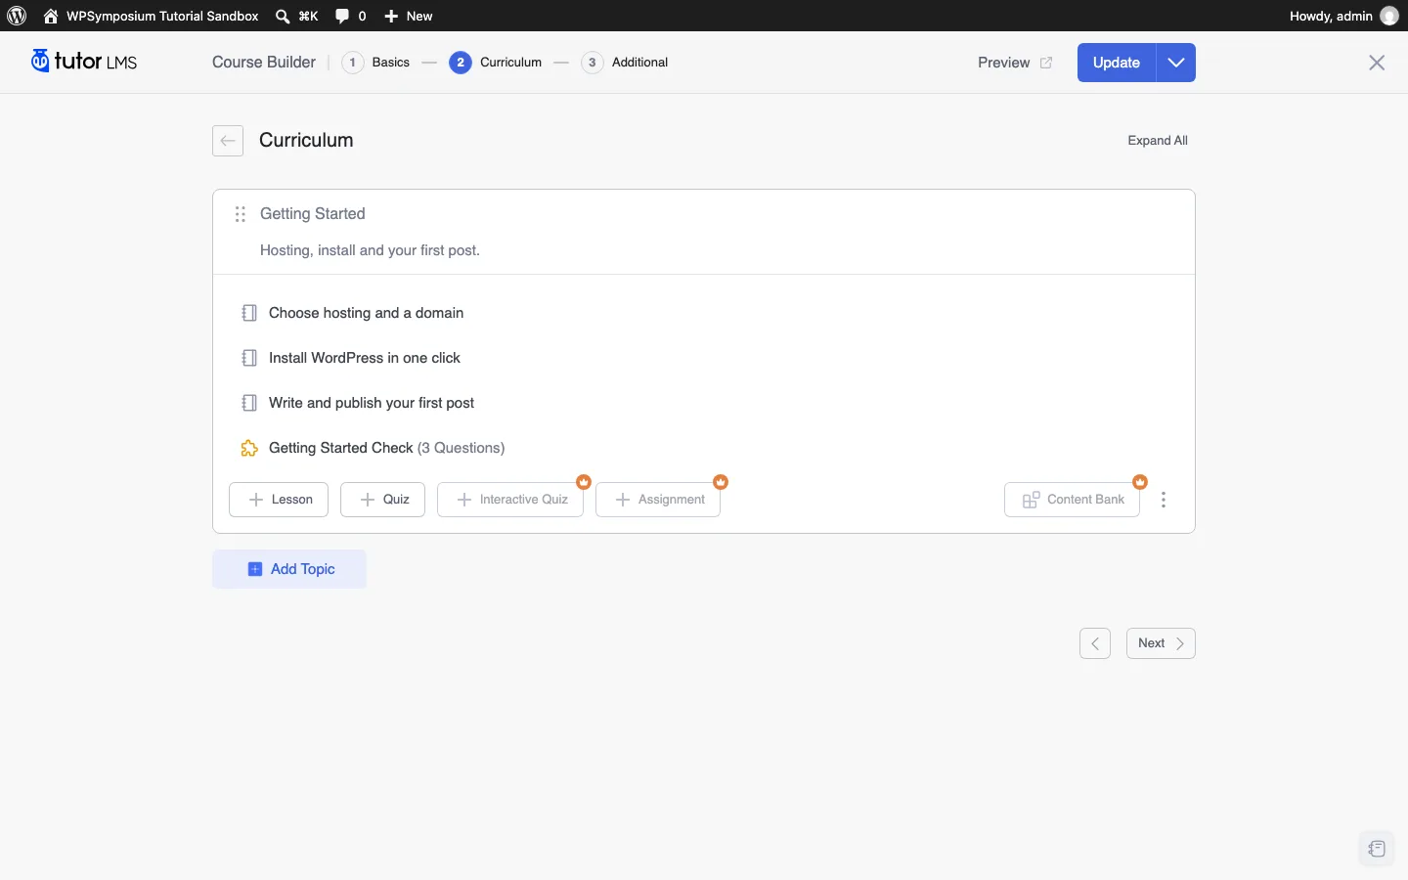Click the pro crown badge on Content Bank
The height and width of the screenshot is (880, 1408).
coord(1140,482)
